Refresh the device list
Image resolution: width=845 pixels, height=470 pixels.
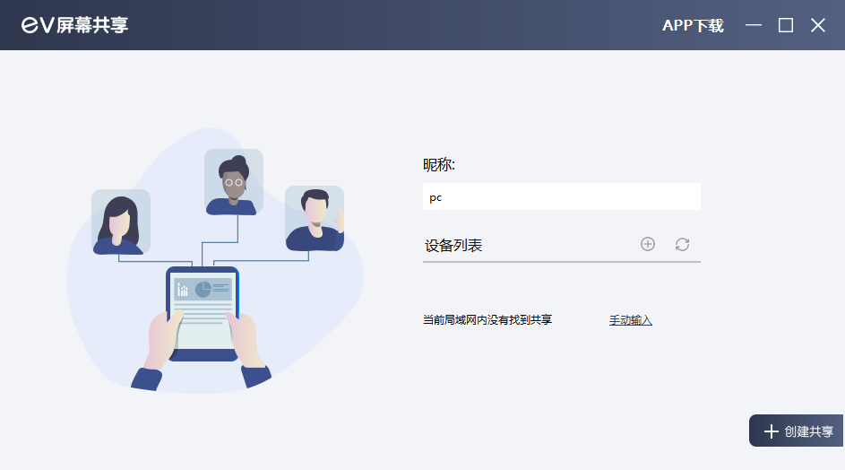pos(682,245)
